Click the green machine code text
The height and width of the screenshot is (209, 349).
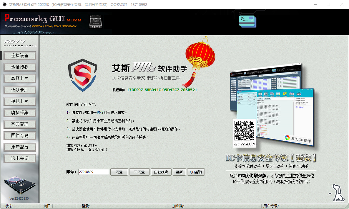click(x=162, y=90)
